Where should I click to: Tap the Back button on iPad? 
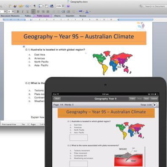point(57,99)
